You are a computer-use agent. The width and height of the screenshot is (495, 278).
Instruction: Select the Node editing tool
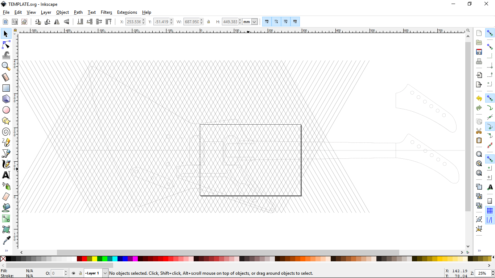tap(6, 45)
